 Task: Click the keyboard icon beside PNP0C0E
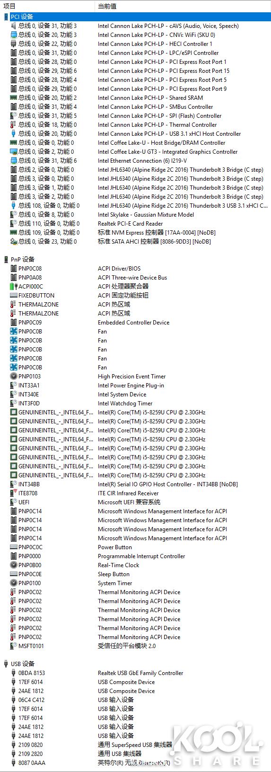tap(13, 574)
